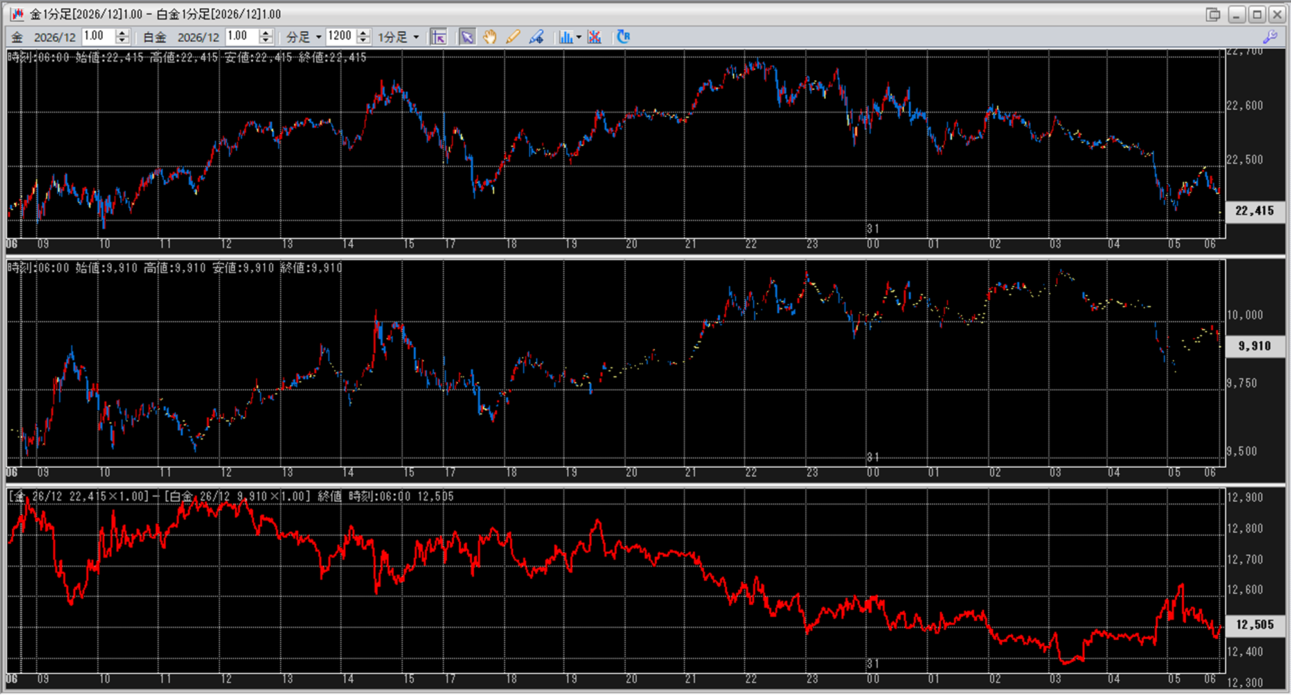Increment the 1200 bar count stepper
This screenshot has height=695, width=1291.
coord(364,33)
